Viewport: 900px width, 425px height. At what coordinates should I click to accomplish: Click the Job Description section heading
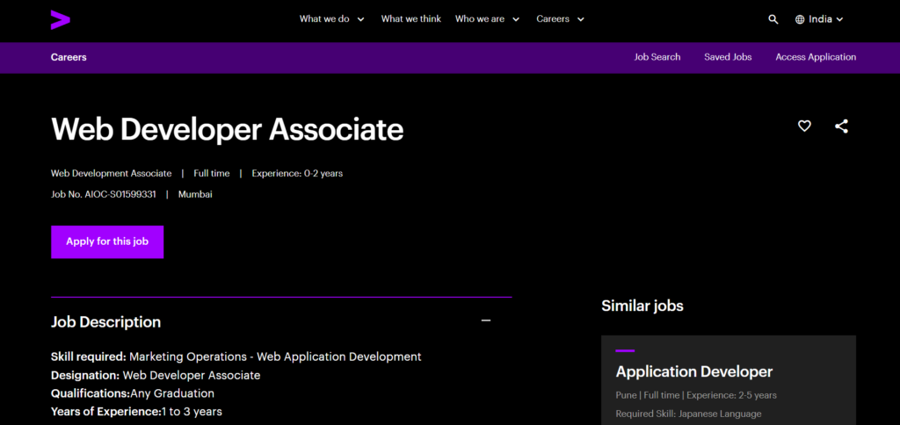pos(105,322)
